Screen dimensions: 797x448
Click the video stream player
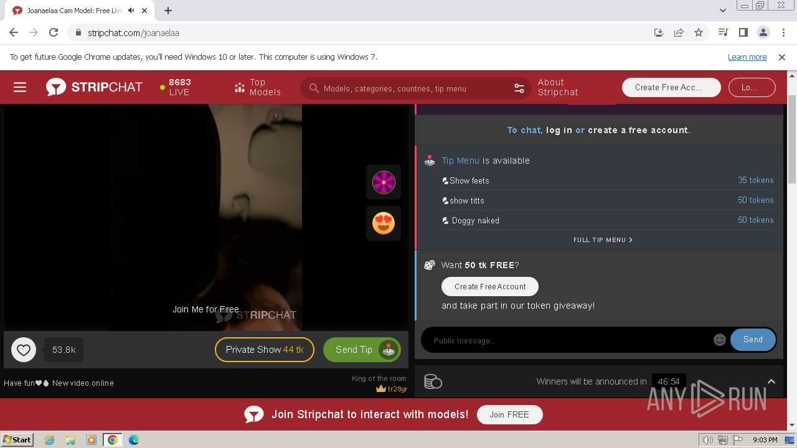pos(206,217)
